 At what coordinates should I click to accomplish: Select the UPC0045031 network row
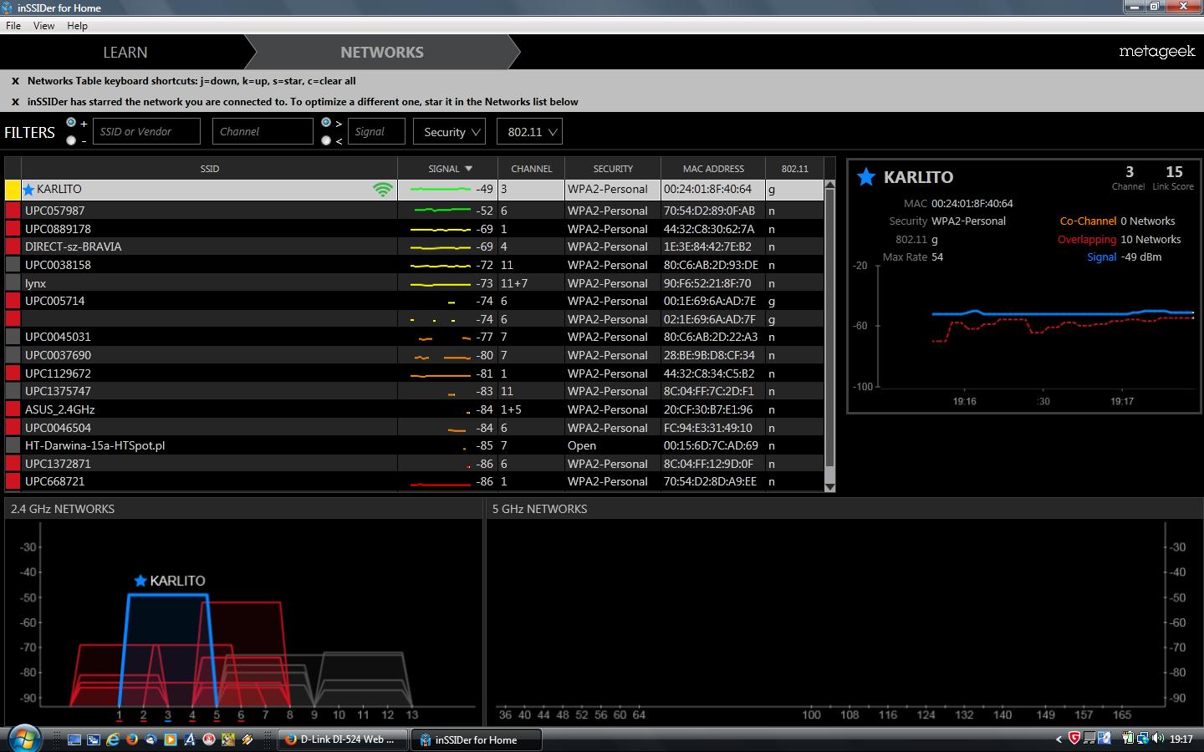(x=414, y=337)
